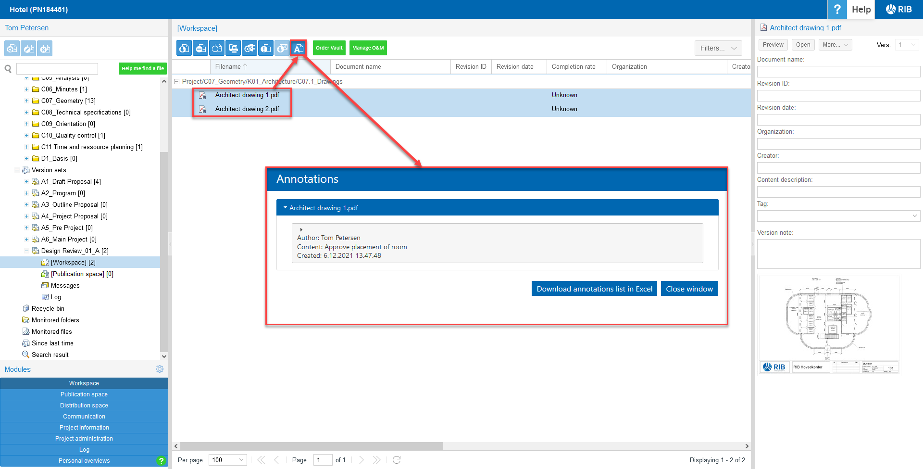Click the remove document toolbar icon

(x=201, y=48)
